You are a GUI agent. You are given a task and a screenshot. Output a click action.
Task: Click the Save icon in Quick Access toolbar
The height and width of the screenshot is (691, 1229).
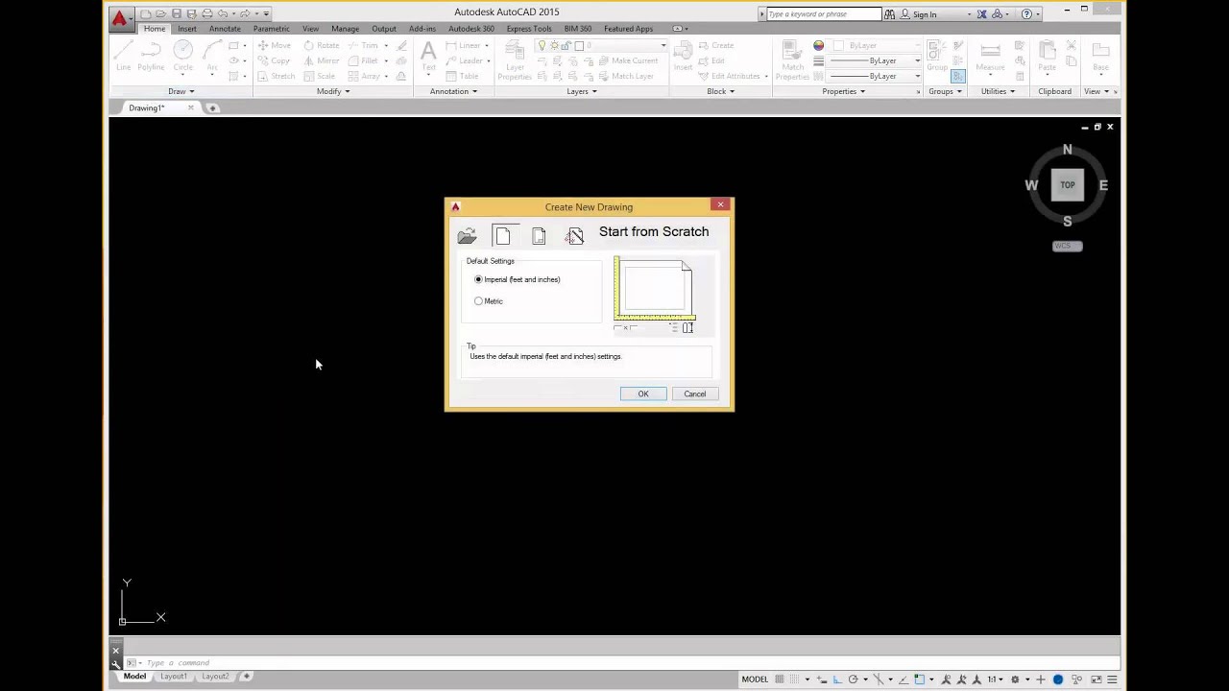(176, 13)
